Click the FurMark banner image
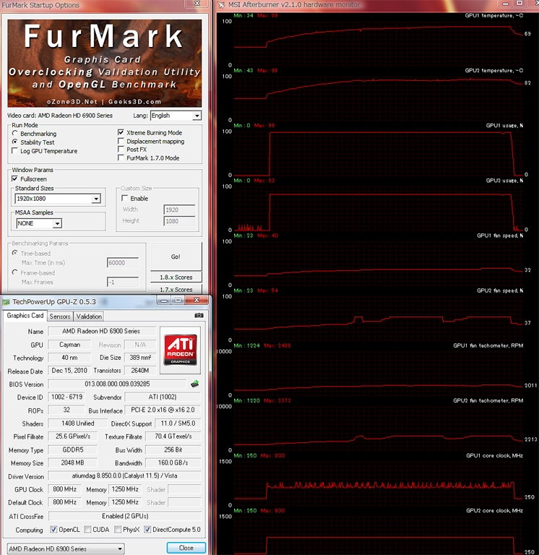 point(104,63)
